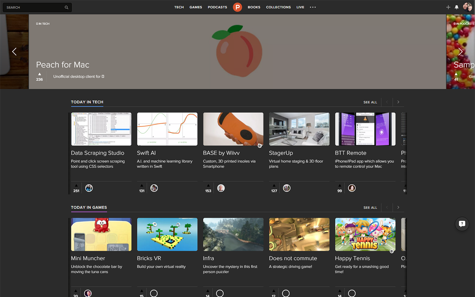Click the Peach for Mac IN TECH label
The width and height of the screenshot is (475, 297).
pos(43,24)
